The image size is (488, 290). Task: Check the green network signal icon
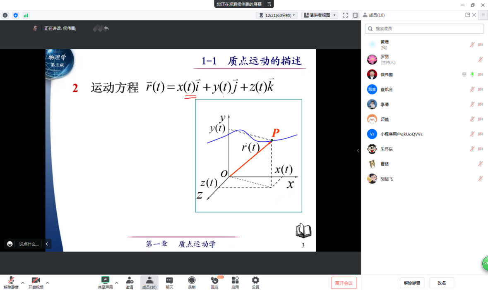coord(26,15)
